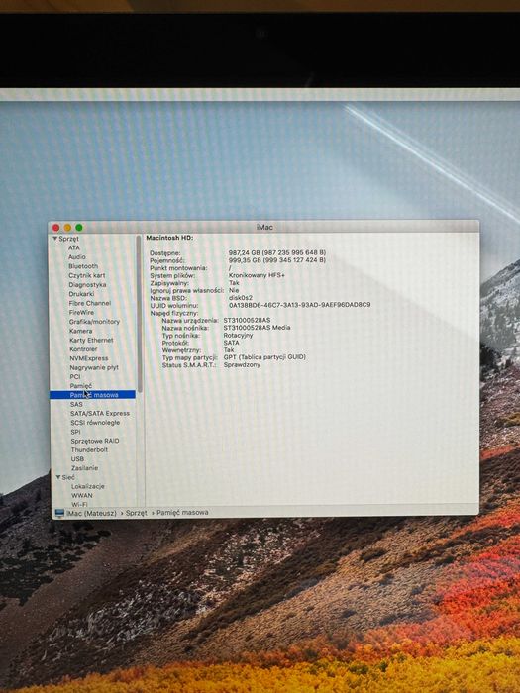This screenshot has width=520, height=693.
Task: Open the SATA/SATA Express entry
Action: pyautogui.click(x=100, y=413)
